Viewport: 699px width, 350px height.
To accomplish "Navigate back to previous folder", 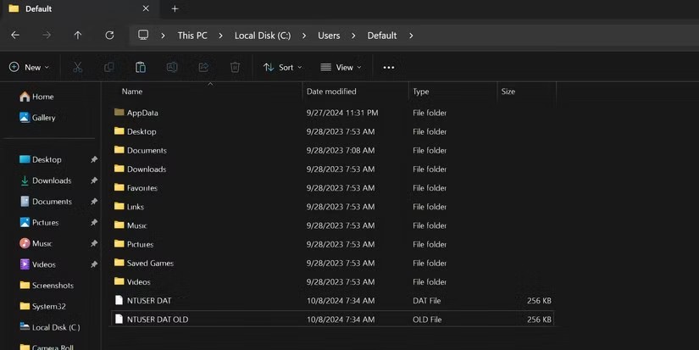I will (15, 36).
